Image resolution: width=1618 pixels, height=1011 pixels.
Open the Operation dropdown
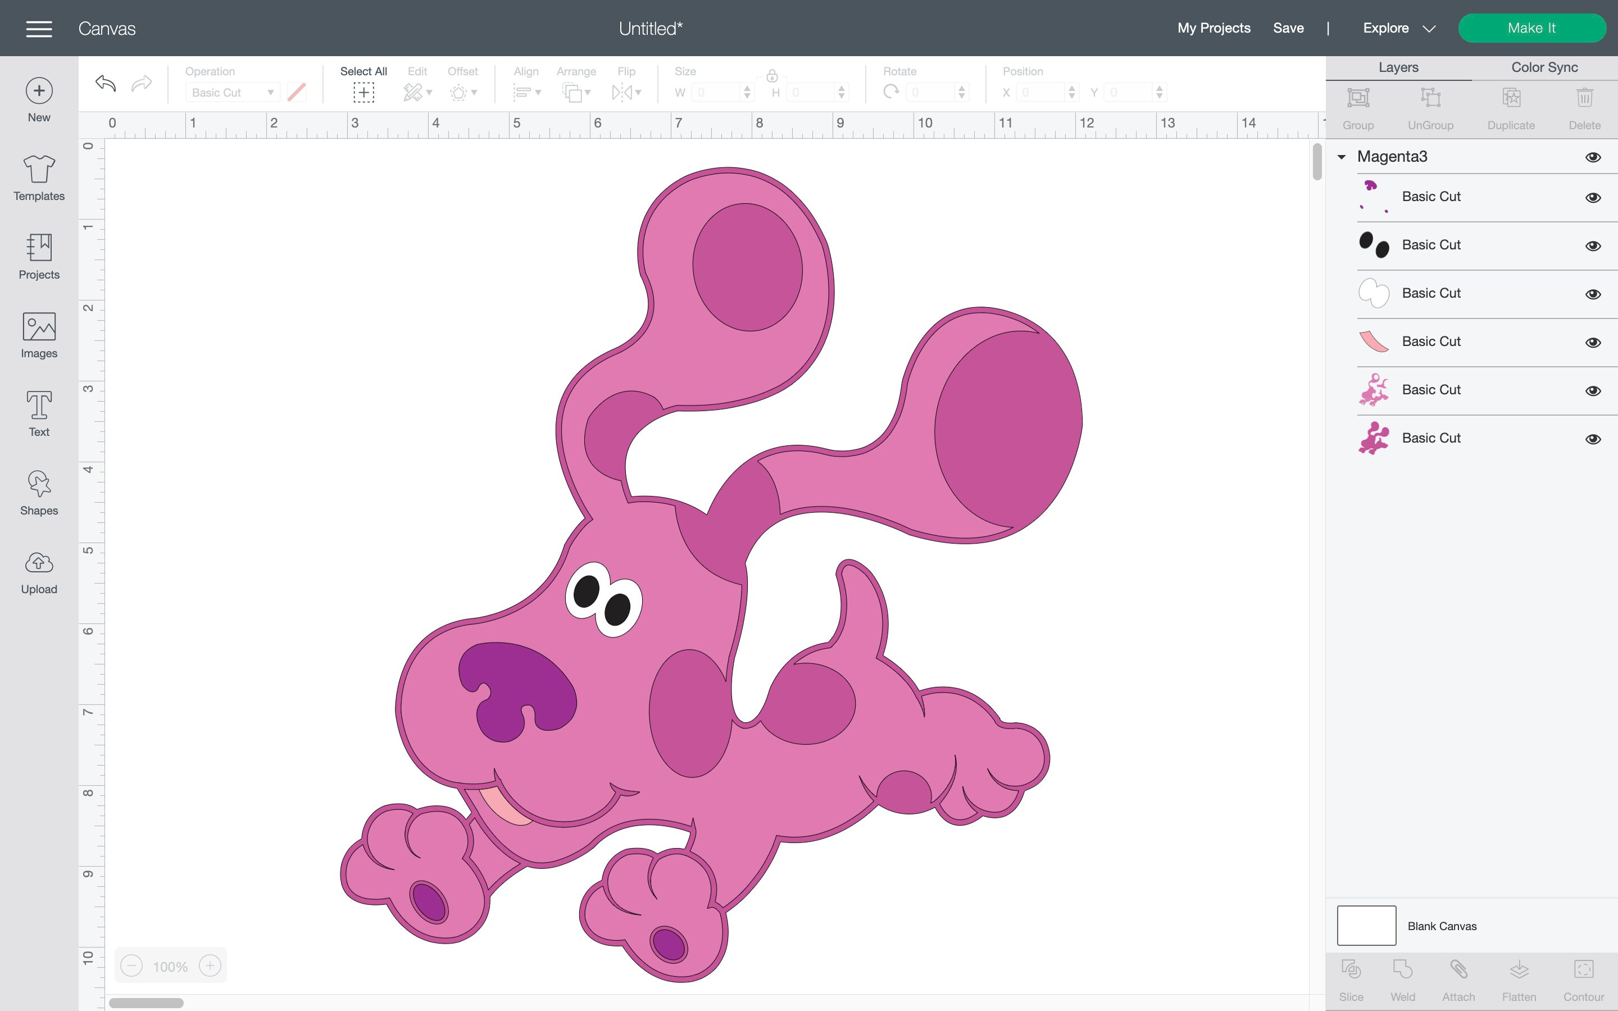tap(232, 92)
